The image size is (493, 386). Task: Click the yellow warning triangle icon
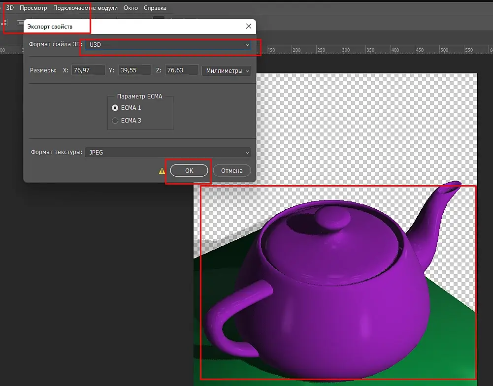pyautogui.click(x=162, y=171)
